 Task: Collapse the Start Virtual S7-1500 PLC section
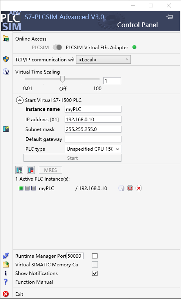tap(20, 100)
